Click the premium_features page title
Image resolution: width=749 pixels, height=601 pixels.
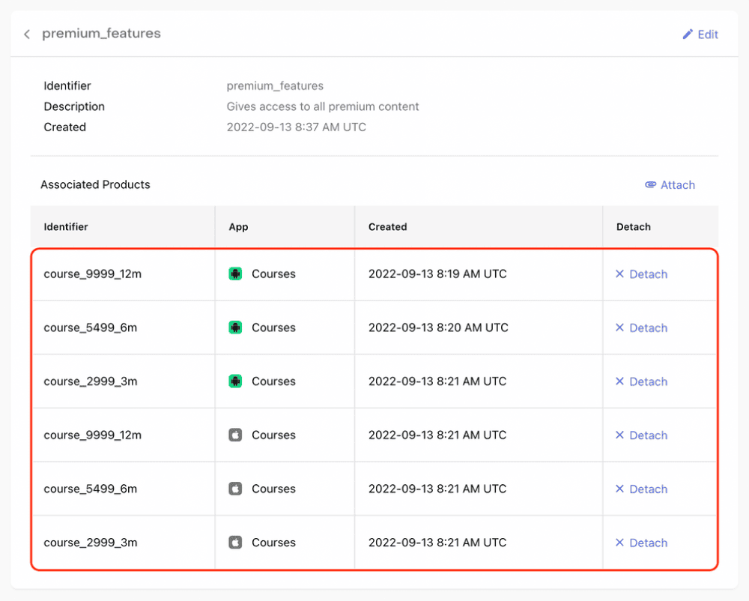101,34
